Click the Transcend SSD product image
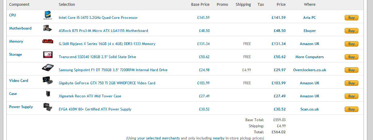The width and height of the screenshot is (373, 140). (48, 55)
